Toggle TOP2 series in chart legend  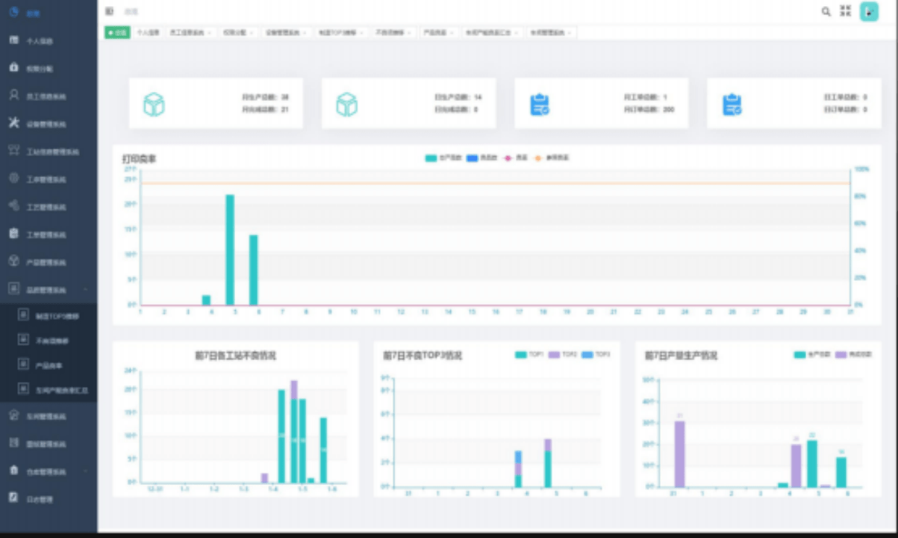click(554, 355)
